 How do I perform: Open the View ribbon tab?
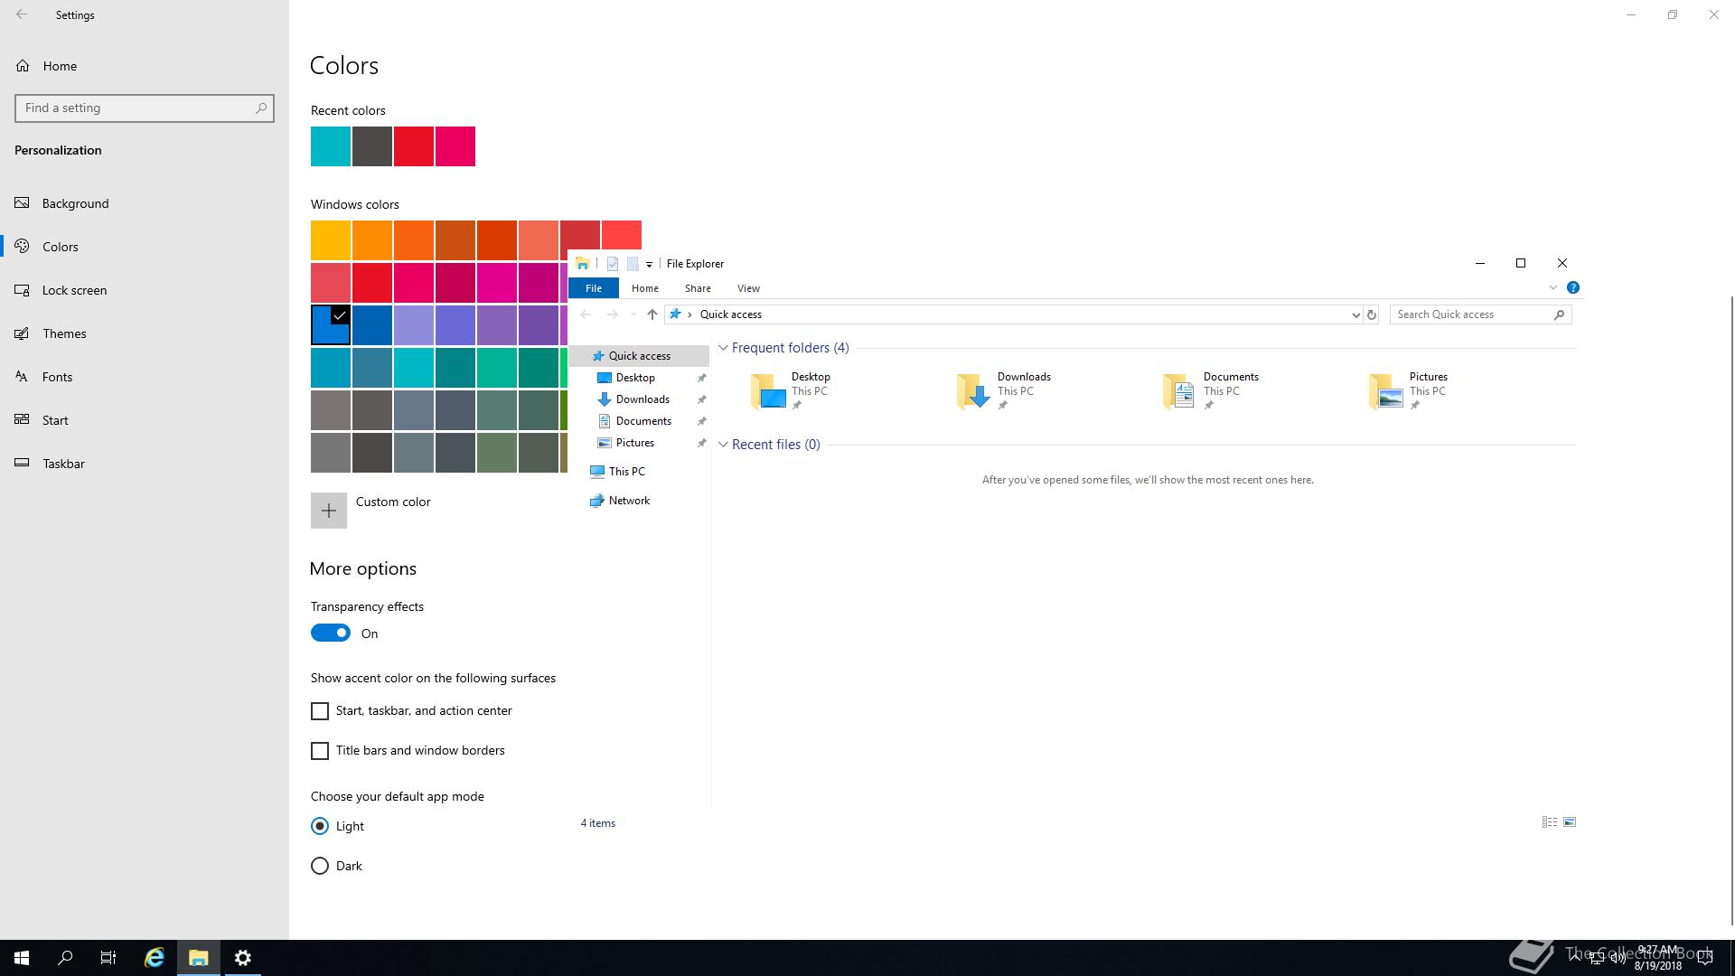click(x=748, y=288)
